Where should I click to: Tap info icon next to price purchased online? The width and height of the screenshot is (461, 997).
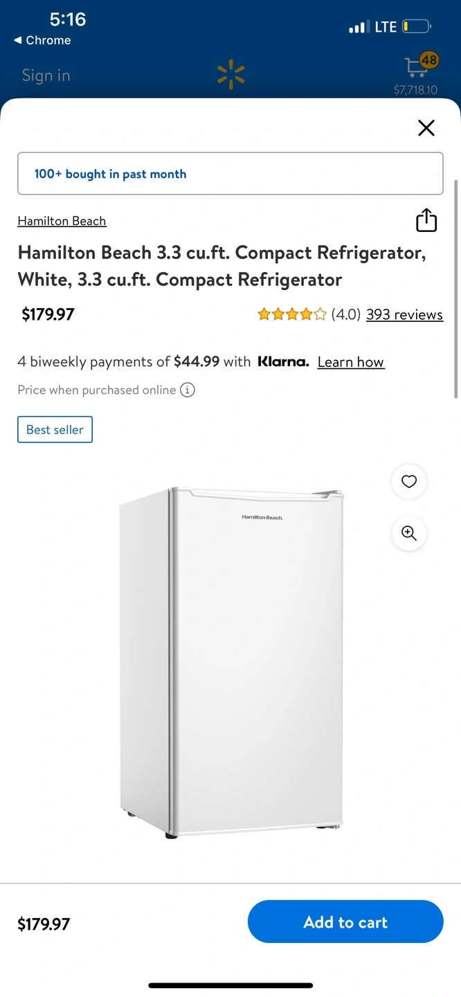coord(188,390)
